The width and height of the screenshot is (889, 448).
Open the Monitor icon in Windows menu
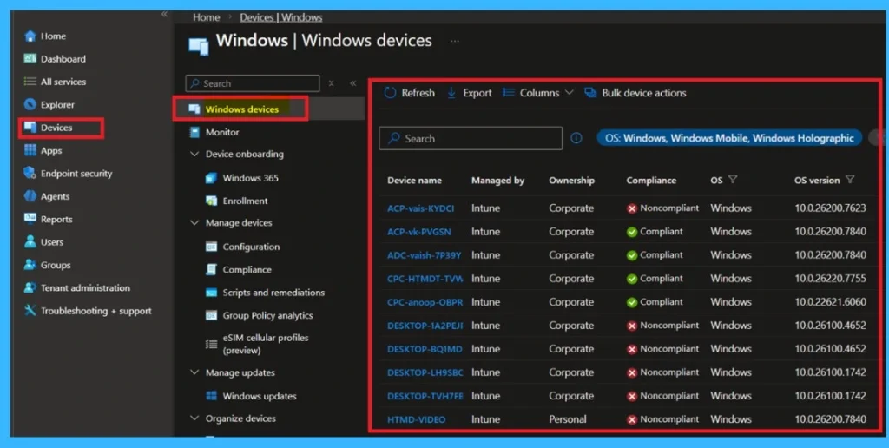tap(194, 132)
